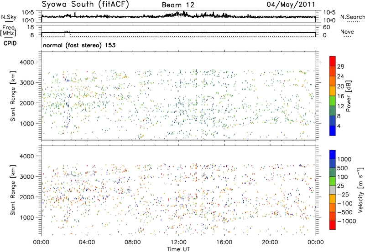Click power panel range tick '4000'
The width and height of the screenshot is (365, 252).
(27, 62)
